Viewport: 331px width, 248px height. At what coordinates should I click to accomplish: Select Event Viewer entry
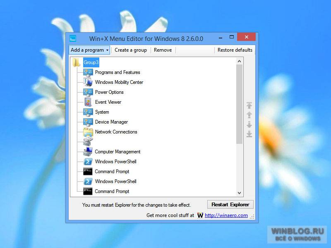coord(108,102)
